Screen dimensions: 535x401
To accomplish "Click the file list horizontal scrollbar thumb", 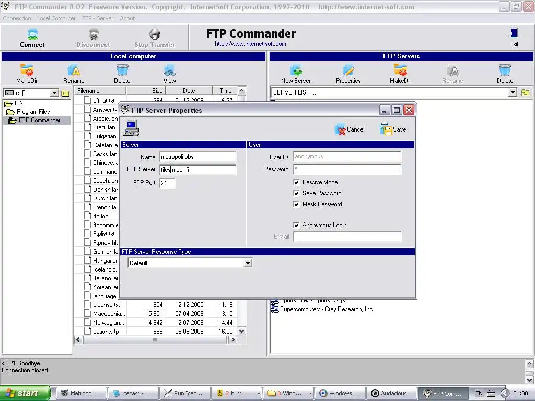I will [155, 340].
